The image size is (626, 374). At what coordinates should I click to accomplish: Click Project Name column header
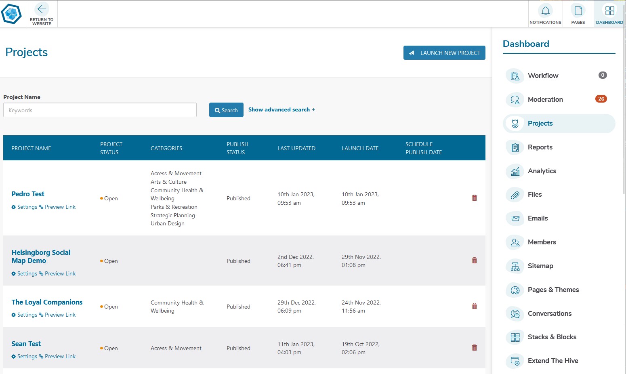click(31, 148)
